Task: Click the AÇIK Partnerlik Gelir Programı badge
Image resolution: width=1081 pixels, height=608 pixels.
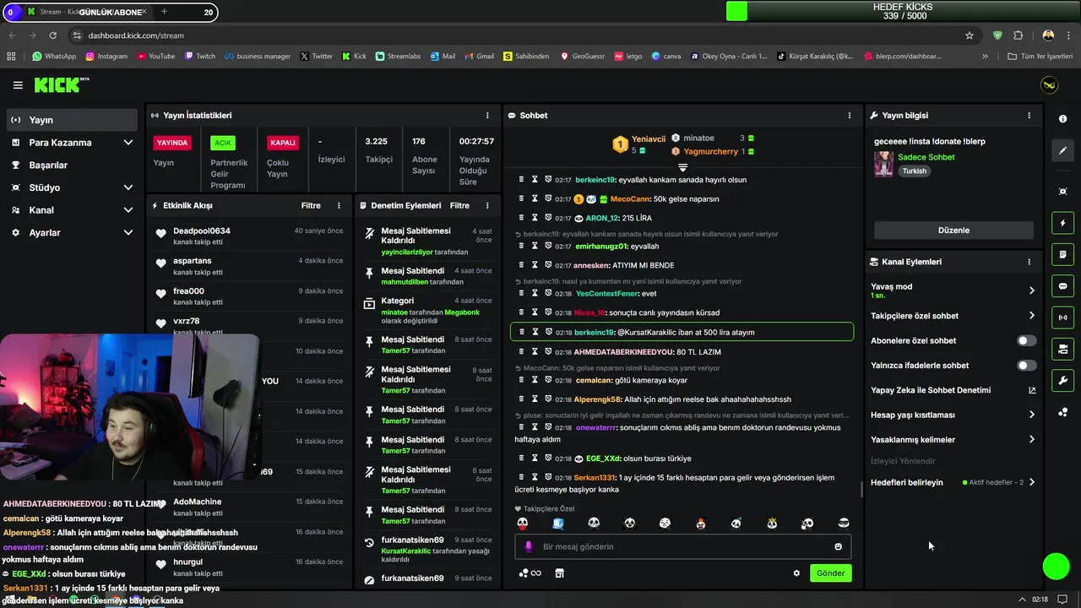Action: pos(222,143)
